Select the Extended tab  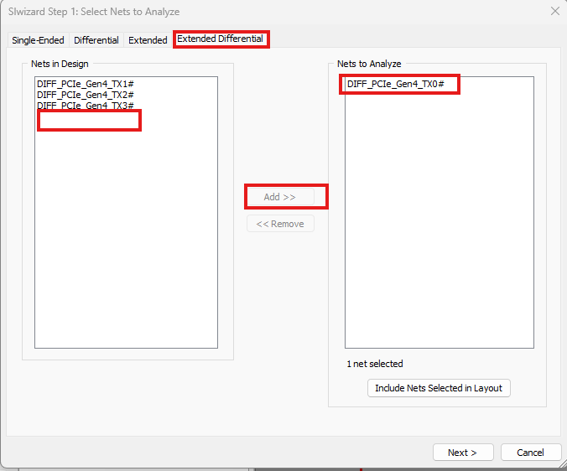(148, 40)
